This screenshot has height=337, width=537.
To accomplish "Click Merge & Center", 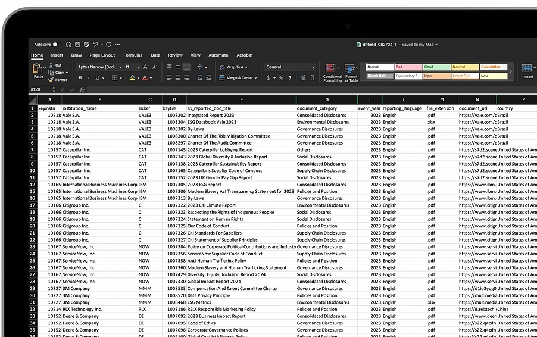I will [x=238, y=78].
